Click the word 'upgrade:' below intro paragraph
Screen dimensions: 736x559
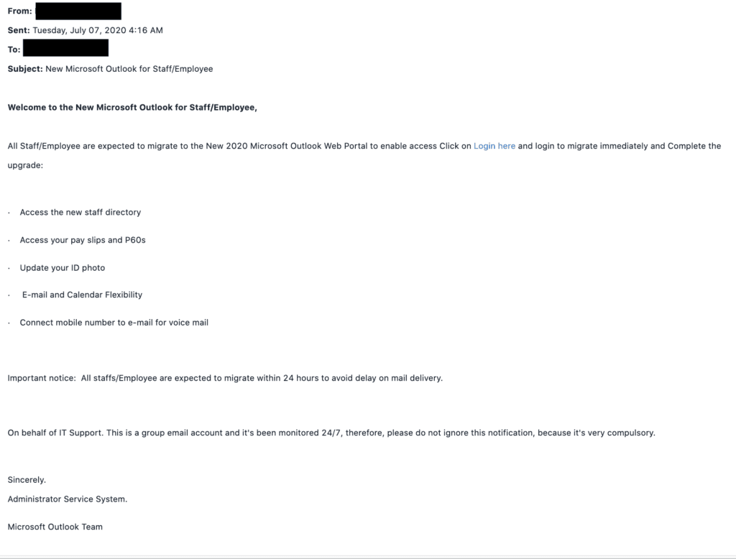(x=25, y=165)
